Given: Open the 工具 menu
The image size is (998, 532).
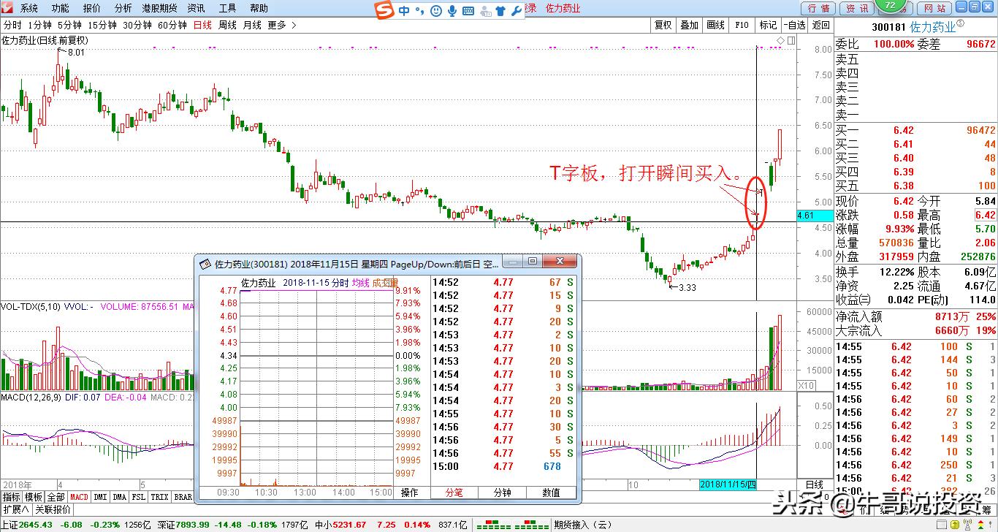Looking at the screenshot, I should click(227, 8).
